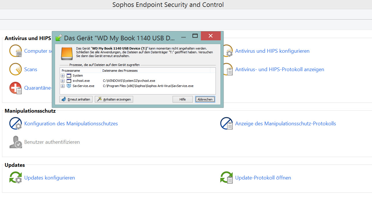Open Antivirus und HIPS konfigurieren link
The image size is (372, 206).
pos(272,51)
